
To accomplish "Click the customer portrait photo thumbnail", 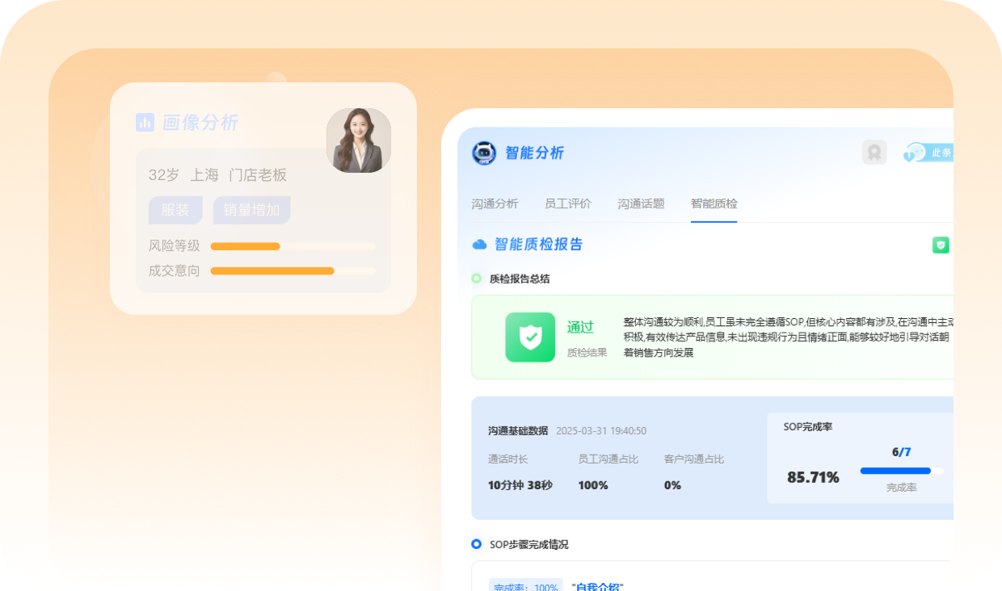I will [x=359, y=140].
